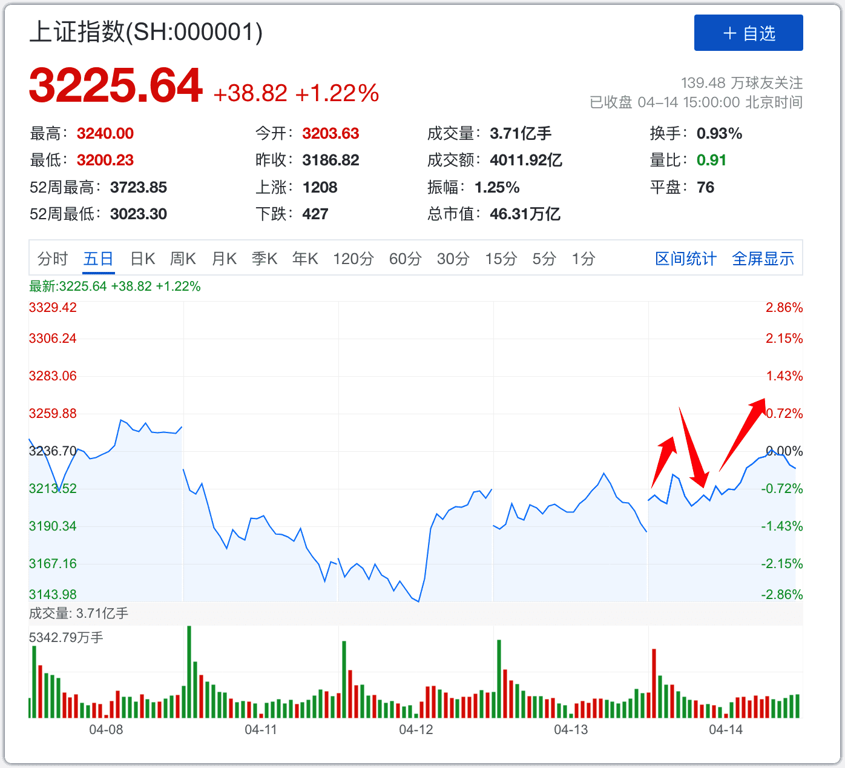Switch to the 周K weekly tab
The width and height of the screenshot is (845, 768).
tap(183, 259)
